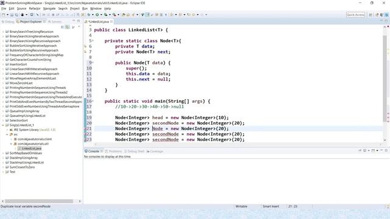Open the Project Explorer view menu arrow
This screenshot has height=219, width=390.
(79, 27)
